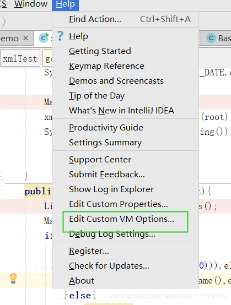
Task: Open Support Center
Action: tap(126, 160)
